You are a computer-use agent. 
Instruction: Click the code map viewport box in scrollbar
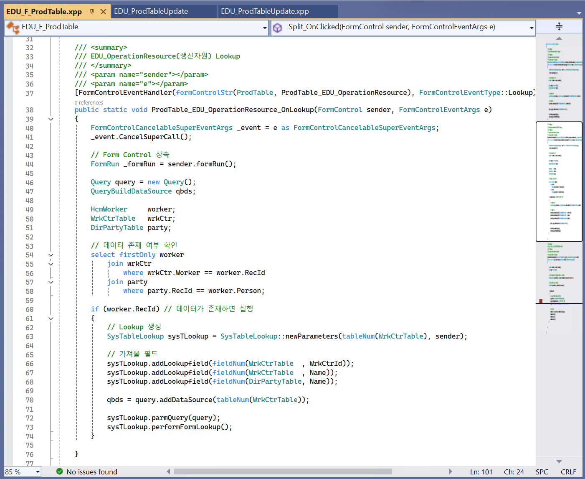click(x=559, y=181)
